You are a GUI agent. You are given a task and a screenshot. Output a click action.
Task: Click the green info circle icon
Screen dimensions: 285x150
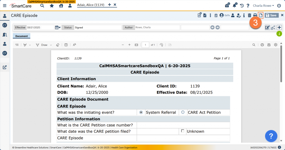click(x=279, y=34)
